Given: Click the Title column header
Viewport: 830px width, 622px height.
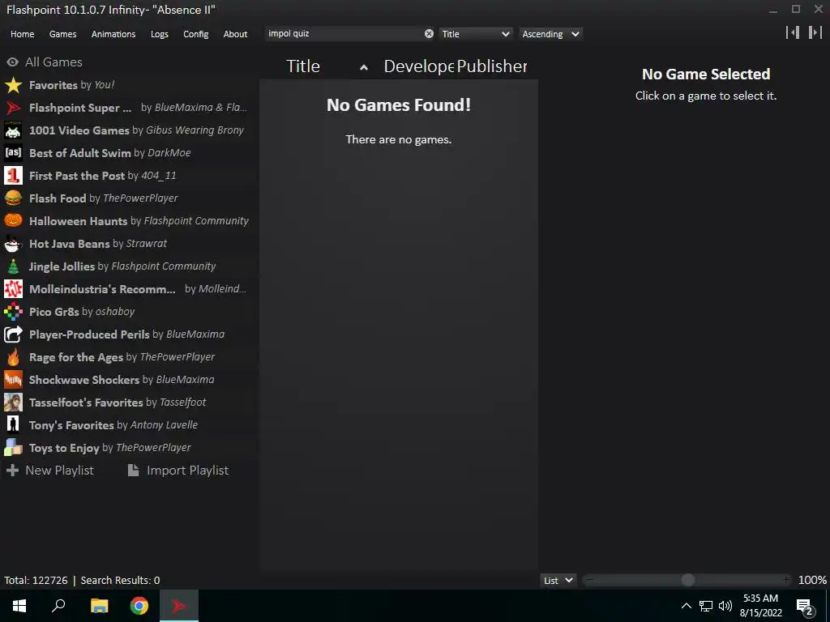Looking at the screenshot, I should pos(303,66).
